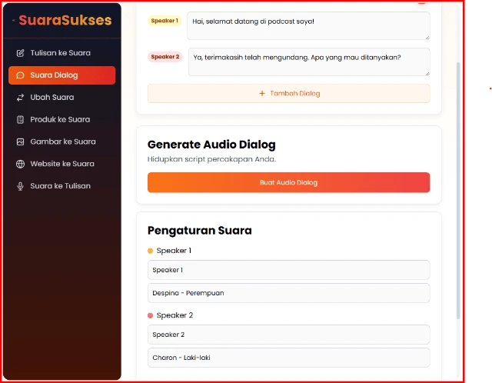Click the Speaker 1 dialog text area

coord(307,25)
